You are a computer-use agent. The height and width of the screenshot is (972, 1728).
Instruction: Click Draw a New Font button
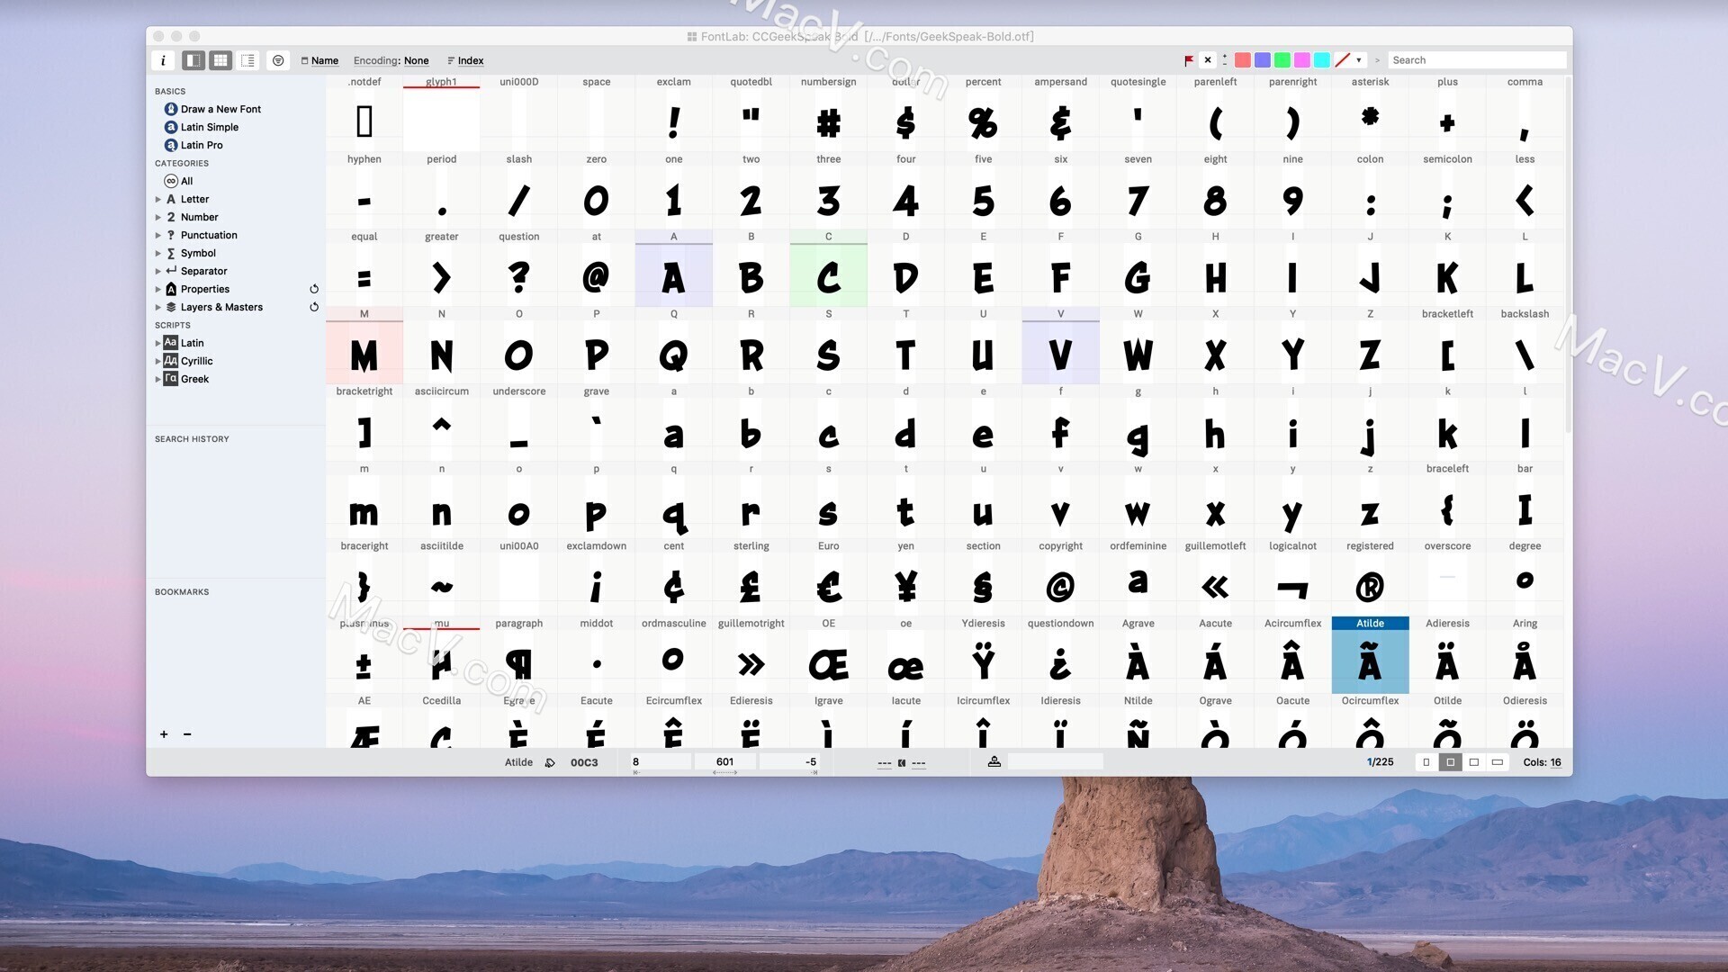tap(220, 108)
